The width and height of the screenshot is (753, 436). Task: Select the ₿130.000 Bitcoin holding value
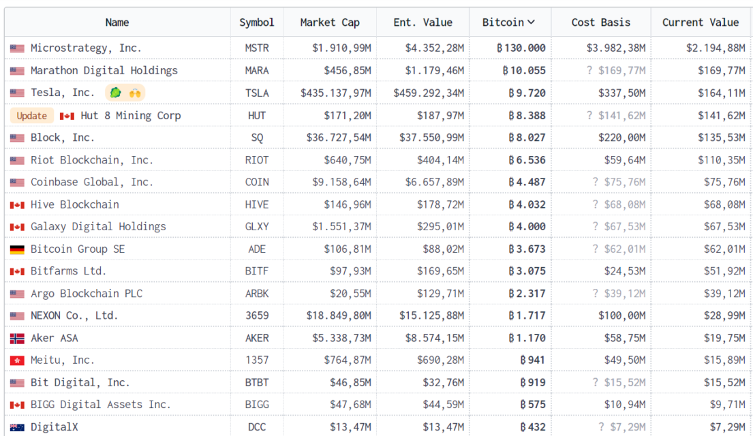click(521, 48)
